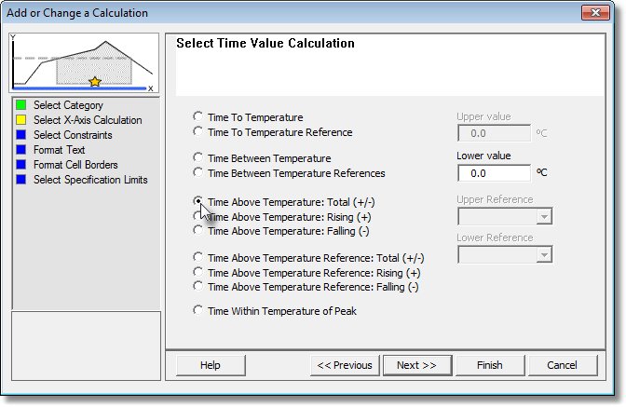Screen dimensions: 626x407
Task: Click the green Select Category square icon
Action: [x=20, y=105]
